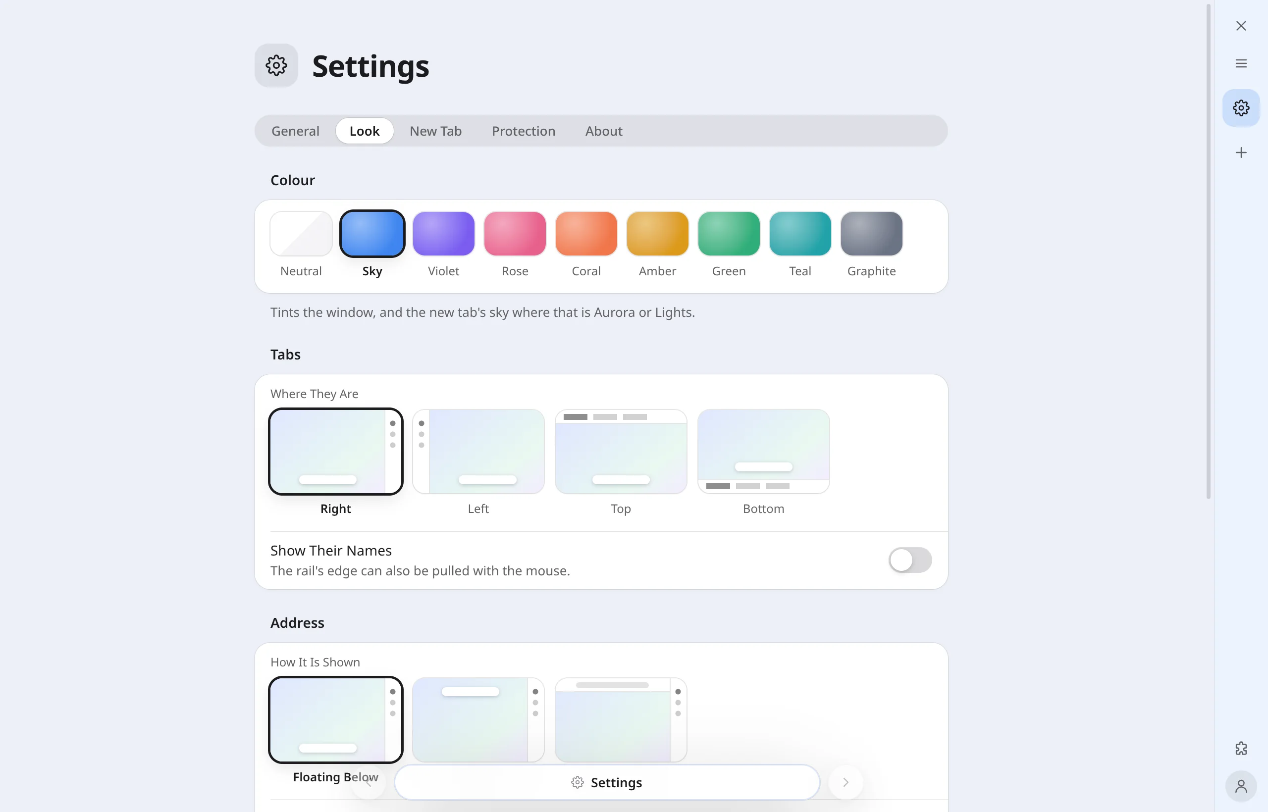Viewport: 1268px width, 812px height.
Task: Click the close X icon in the sidebar
Action: click(x=1241, y=26)
